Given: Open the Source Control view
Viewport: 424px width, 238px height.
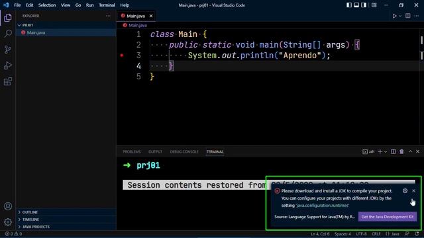Looking at the screenshot, I should [8, 50].
